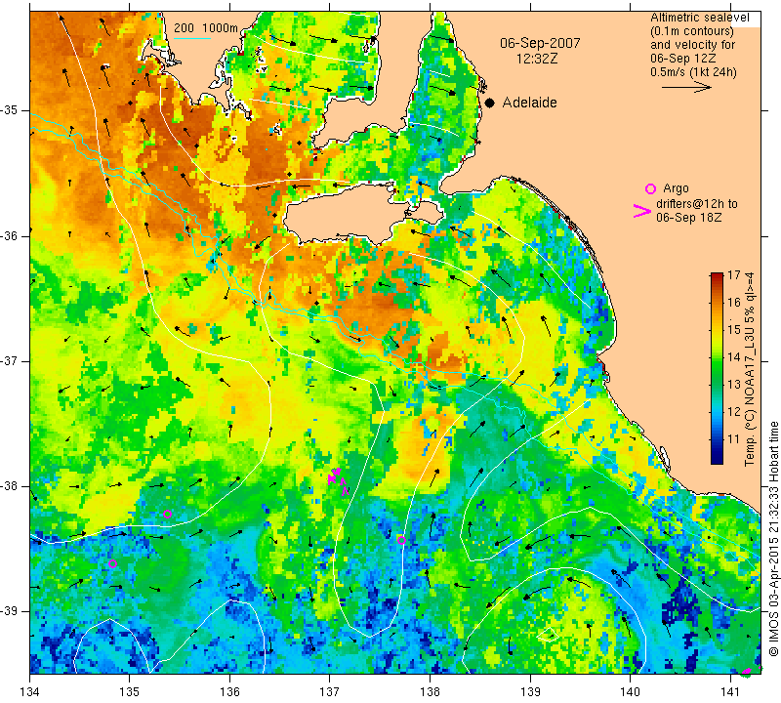Click the 15 degree colorbar label
This screenshot has height=703, width=781.
[x=734, y=329]
